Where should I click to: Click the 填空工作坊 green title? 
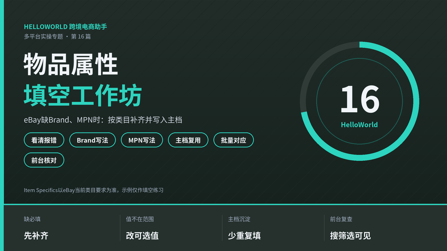[x=83, y=95]
